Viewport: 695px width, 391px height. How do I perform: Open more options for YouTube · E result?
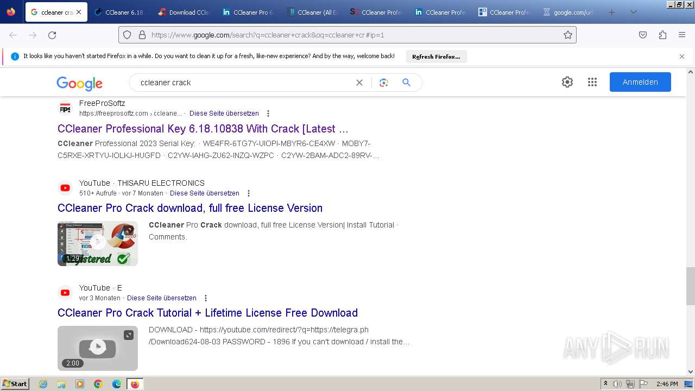(x=206, y=298)
